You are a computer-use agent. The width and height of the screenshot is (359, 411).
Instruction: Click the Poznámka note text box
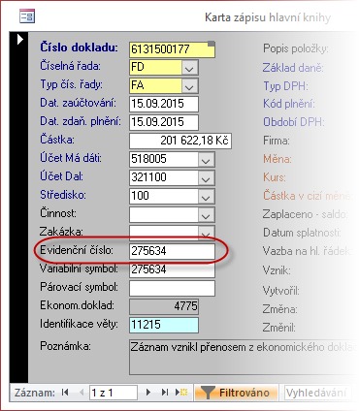click(243, 357)
